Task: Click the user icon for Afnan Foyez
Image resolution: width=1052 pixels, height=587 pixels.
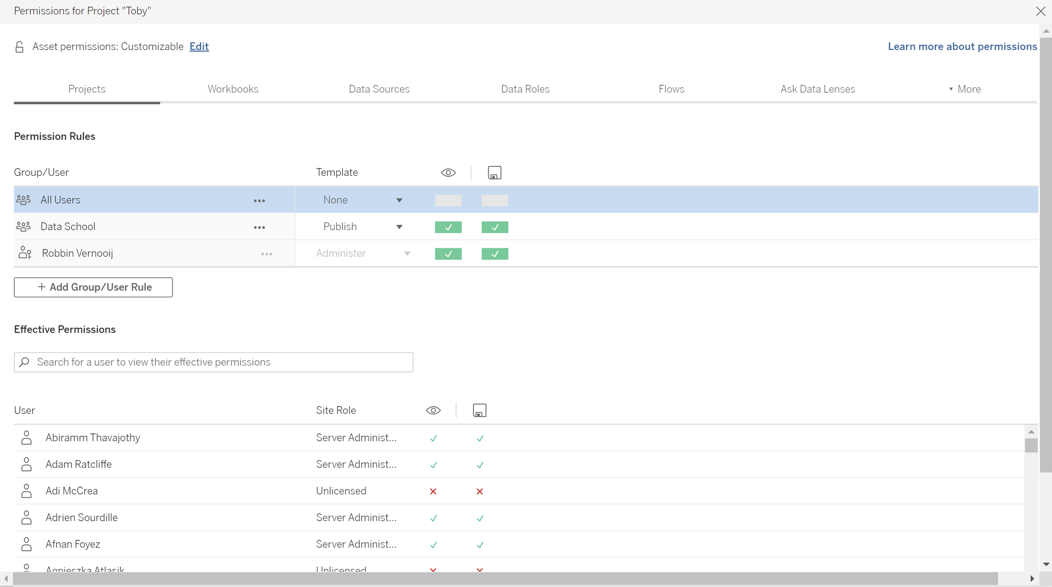Action: point(26,544)
